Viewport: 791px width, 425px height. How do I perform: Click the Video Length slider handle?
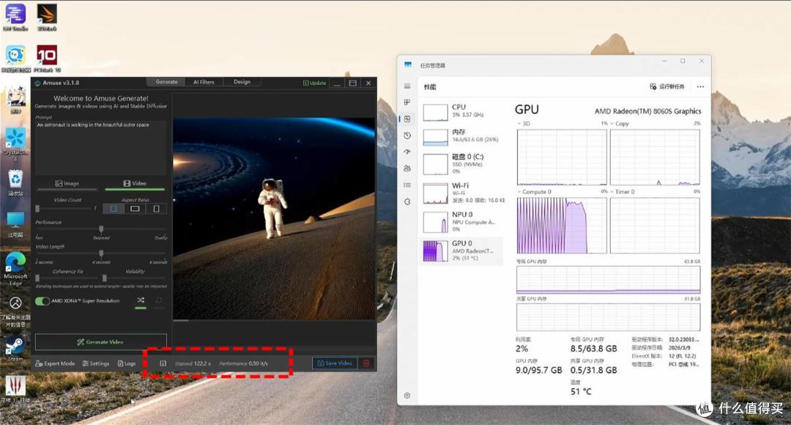tap(101, 254)
